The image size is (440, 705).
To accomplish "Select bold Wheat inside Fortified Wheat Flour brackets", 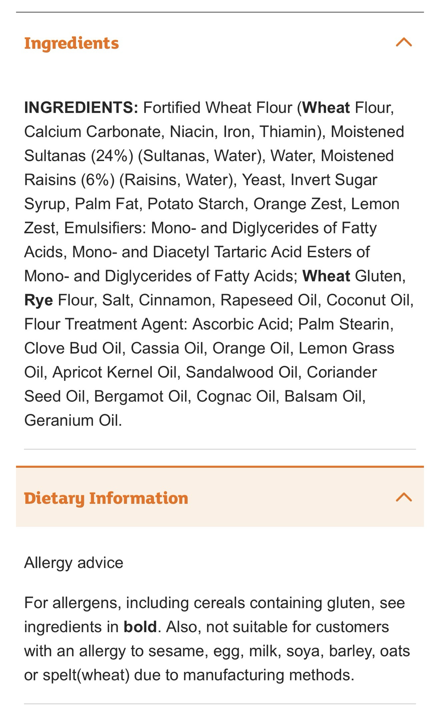I will click(326, 108).
